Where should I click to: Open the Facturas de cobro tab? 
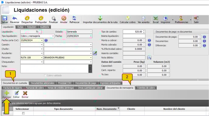coord(35,88)
